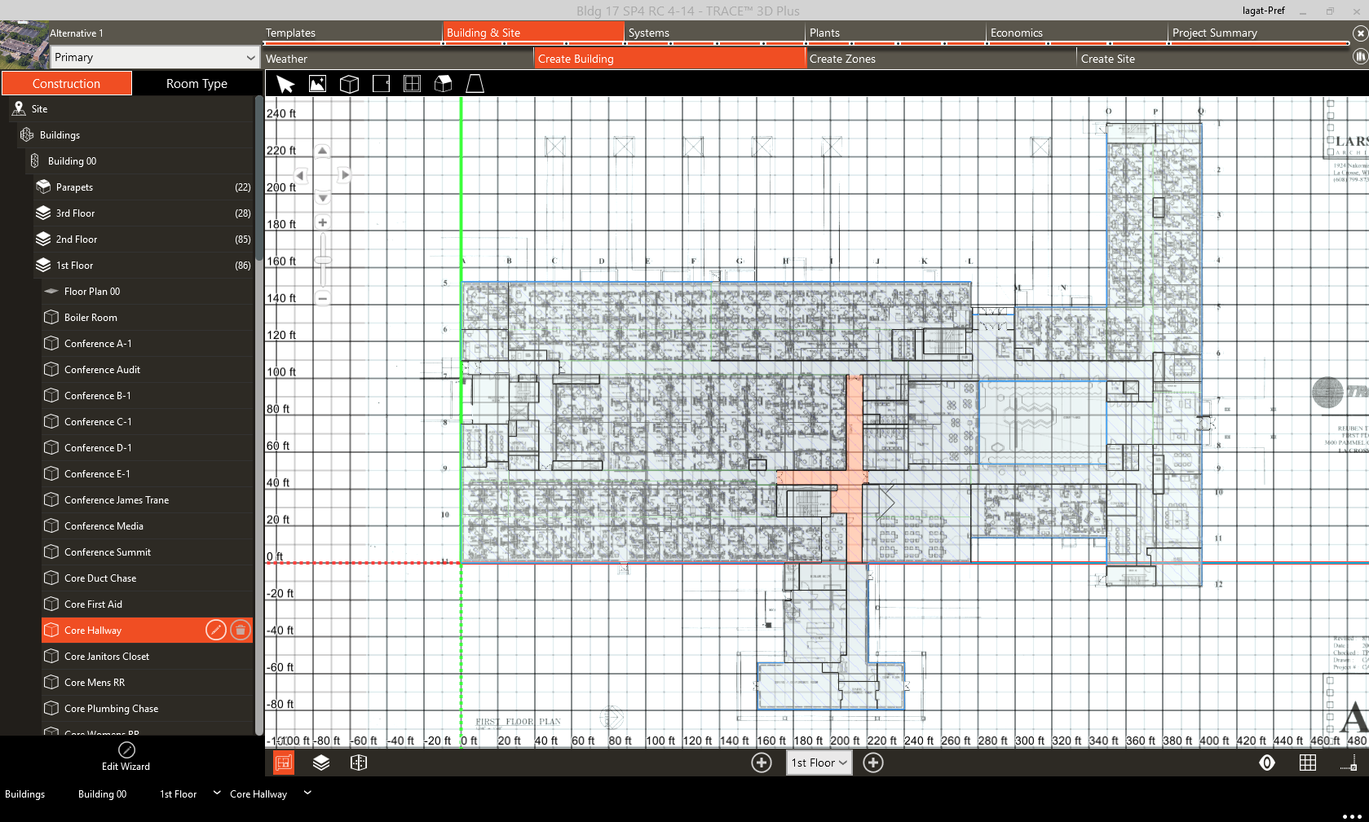Click the Edit Wizard button
This screenshot has height=822, width=1369.
[126, 758]
